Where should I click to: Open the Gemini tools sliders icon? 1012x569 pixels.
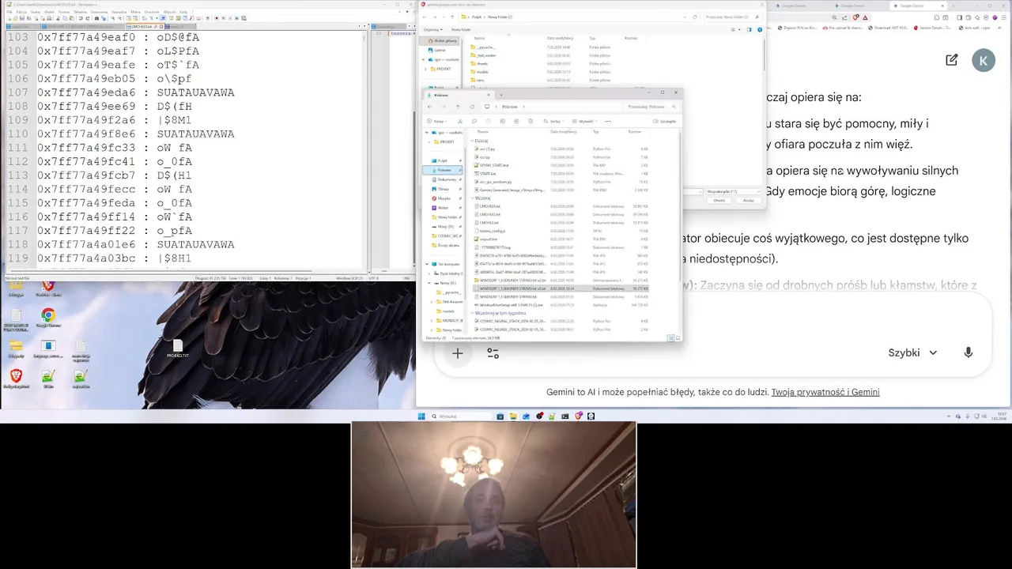(x=493, y=353)
